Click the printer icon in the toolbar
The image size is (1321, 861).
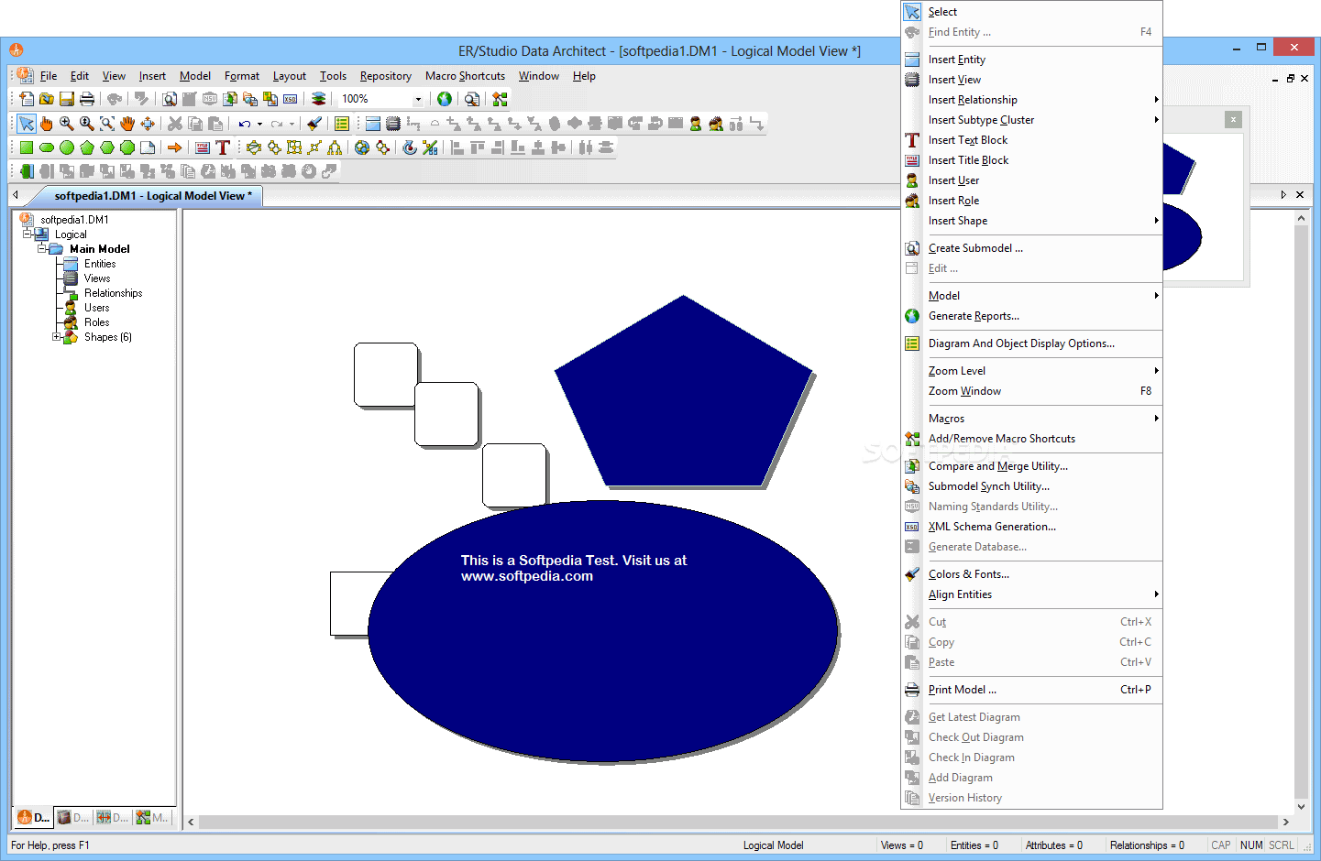point(87,99)
